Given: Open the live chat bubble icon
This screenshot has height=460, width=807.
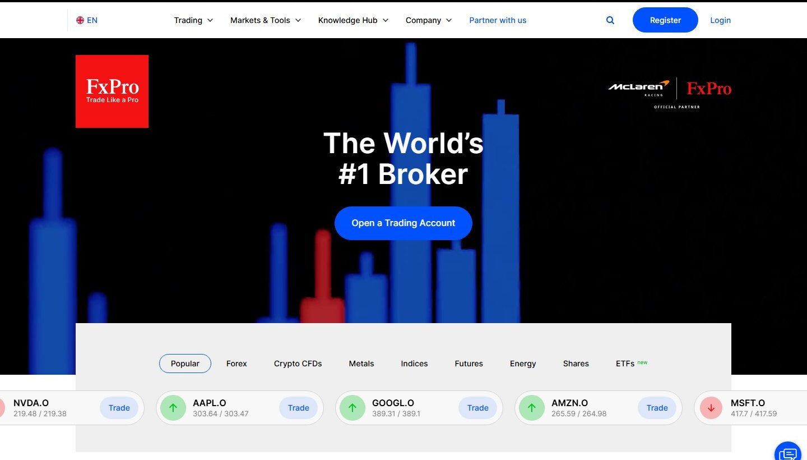Looking at the screenshot, I should coord(789,452).
